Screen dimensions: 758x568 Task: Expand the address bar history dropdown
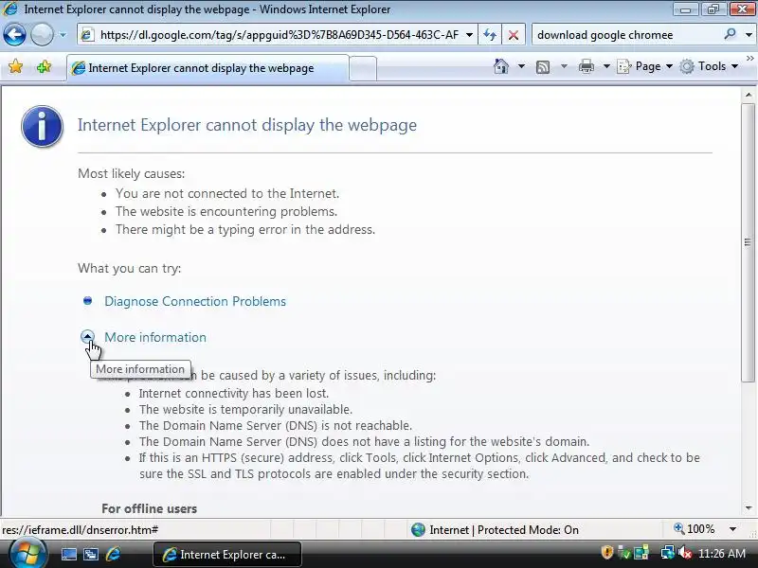pos(469,35)
